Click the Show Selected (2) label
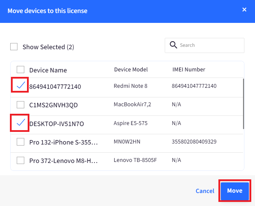 (x=48, y=47)
